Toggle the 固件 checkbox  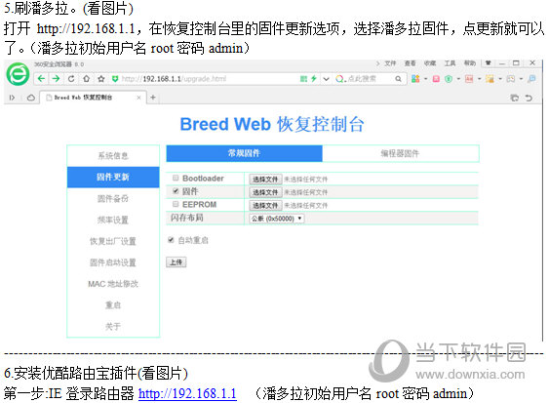coord(176,191)
